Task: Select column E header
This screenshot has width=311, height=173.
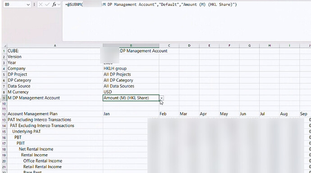Action: click(x=209, y=46)
